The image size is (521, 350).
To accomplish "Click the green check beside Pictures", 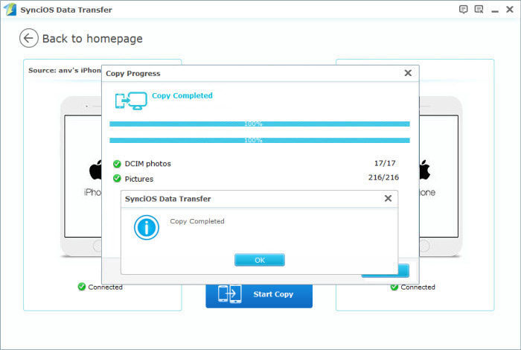I will click(x=117, y=179).
